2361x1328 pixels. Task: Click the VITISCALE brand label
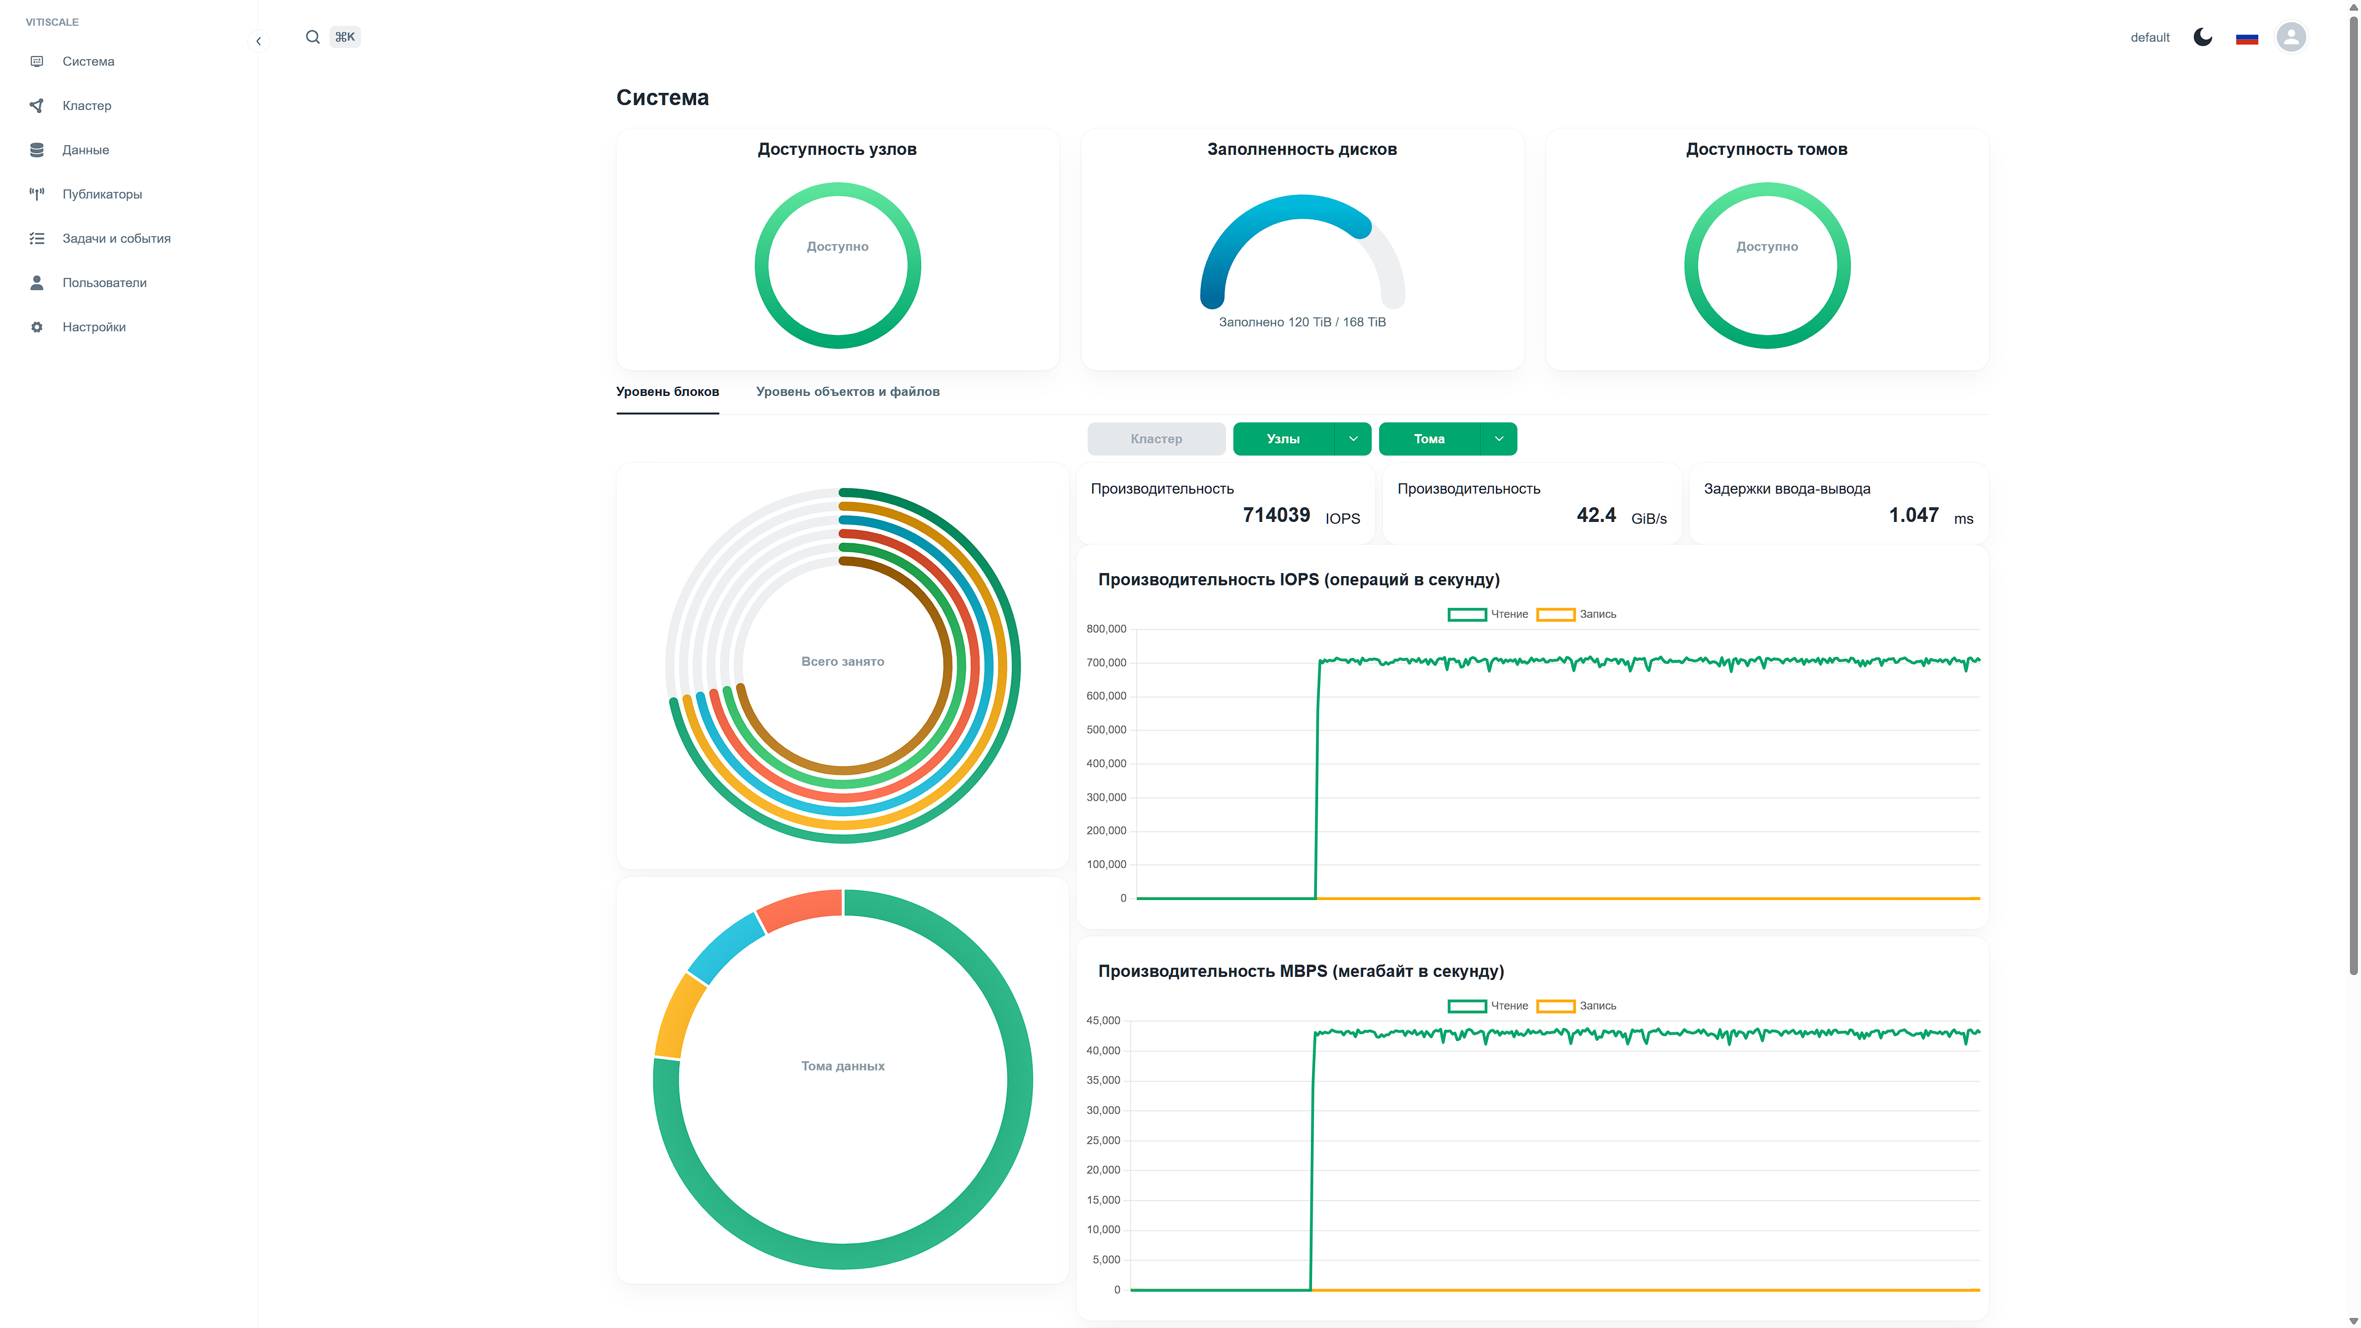point(52,22)
